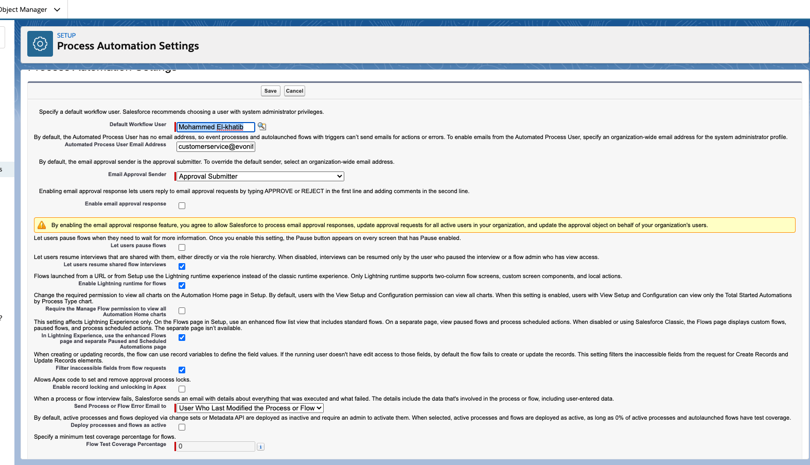Click the Save button
This screenshot has height=465, width=810.
click(x=270, y=91)
